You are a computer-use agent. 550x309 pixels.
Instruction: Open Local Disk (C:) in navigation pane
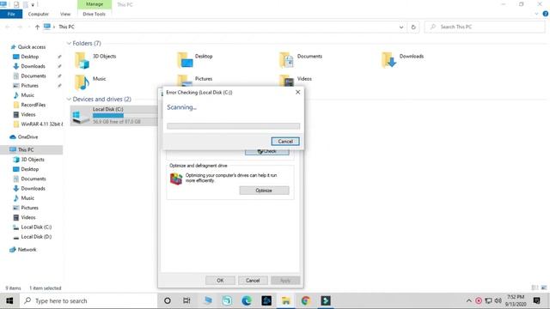click(36, 227)
